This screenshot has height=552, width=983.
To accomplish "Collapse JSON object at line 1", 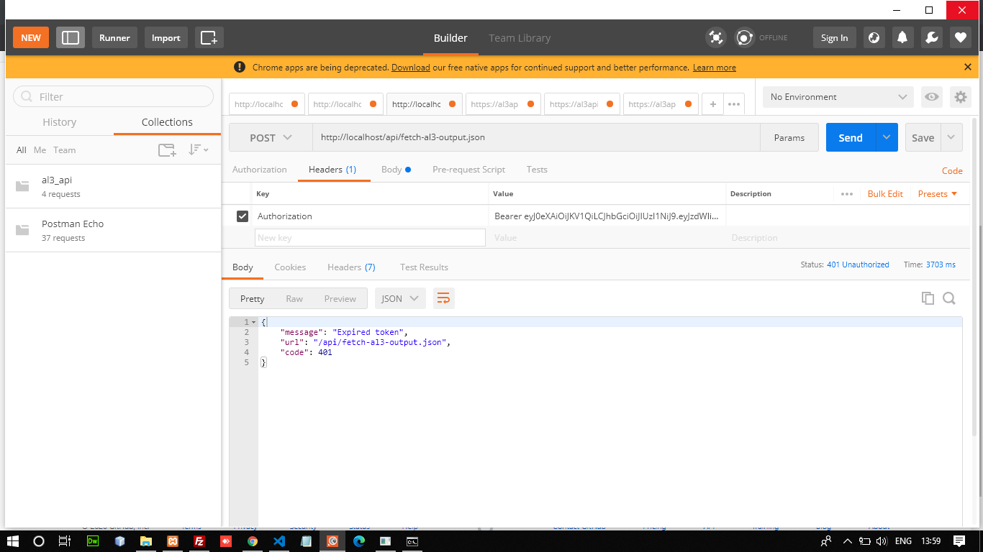I will [x=253, y=322].
